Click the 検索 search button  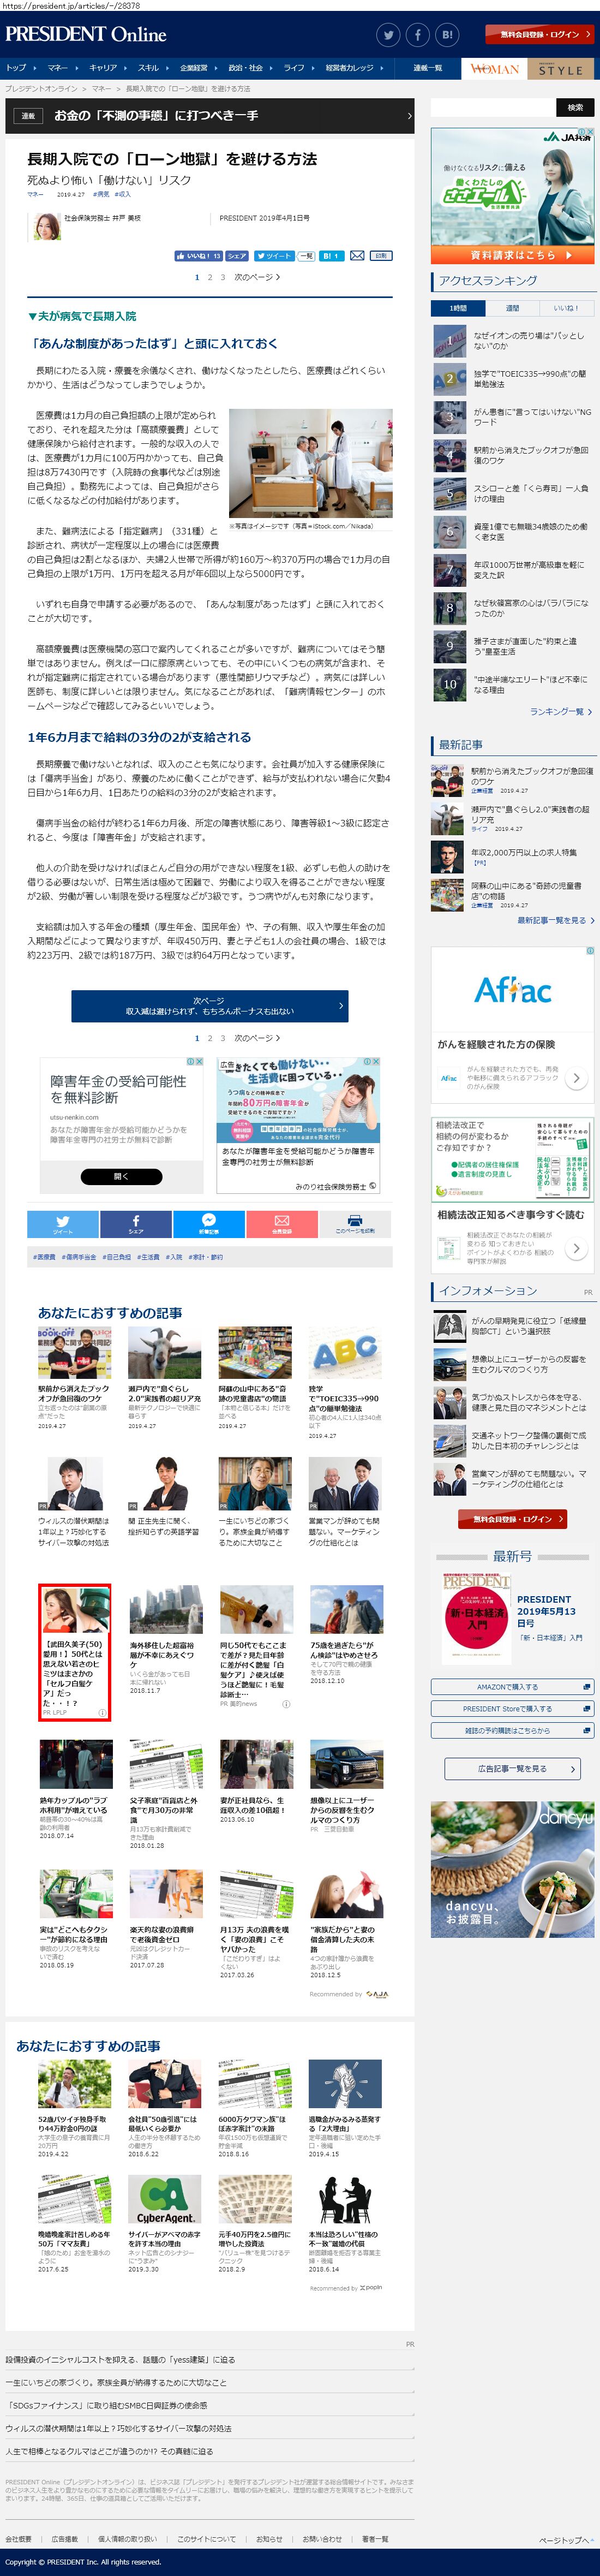click(x=575, y=107)
